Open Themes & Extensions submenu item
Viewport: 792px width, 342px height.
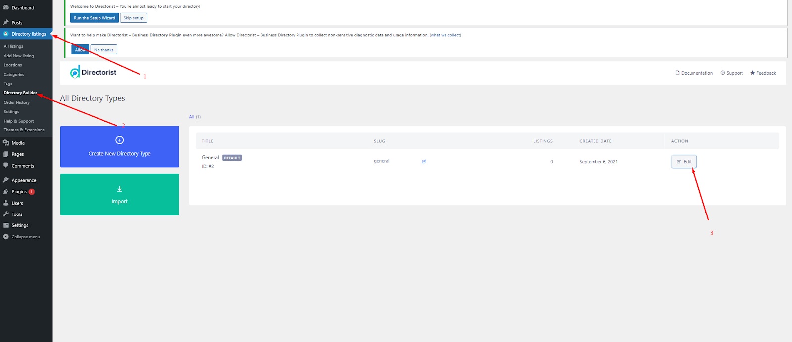[24, 130]
